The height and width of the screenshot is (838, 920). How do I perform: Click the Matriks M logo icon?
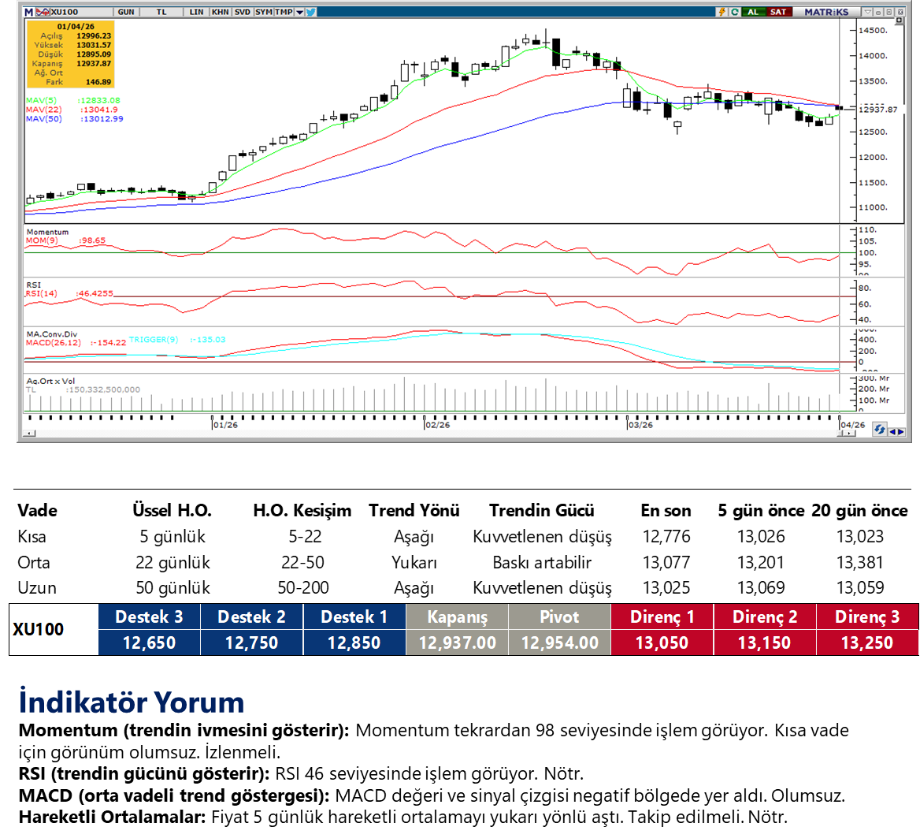pos(29,12)
